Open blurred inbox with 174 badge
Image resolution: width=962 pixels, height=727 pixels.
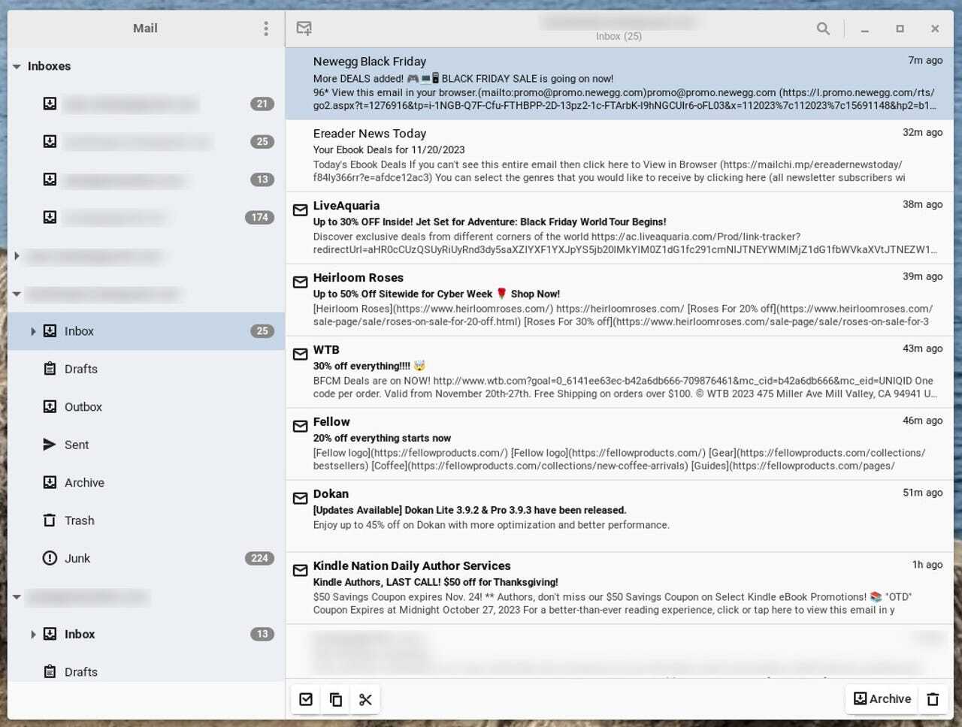click(x=147, y=217)
